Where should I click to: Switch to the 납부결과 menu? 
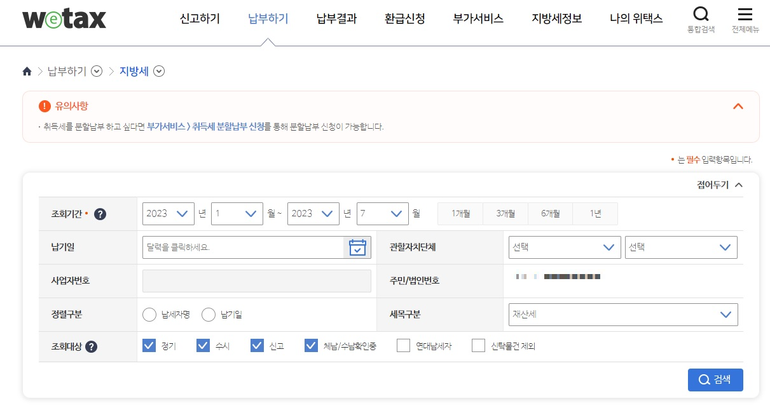coord(336,19)
